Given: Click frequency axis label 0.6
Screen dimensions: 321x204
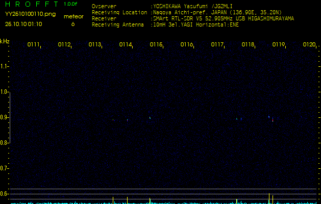Looking at the screenshot, I should (4, 194).
